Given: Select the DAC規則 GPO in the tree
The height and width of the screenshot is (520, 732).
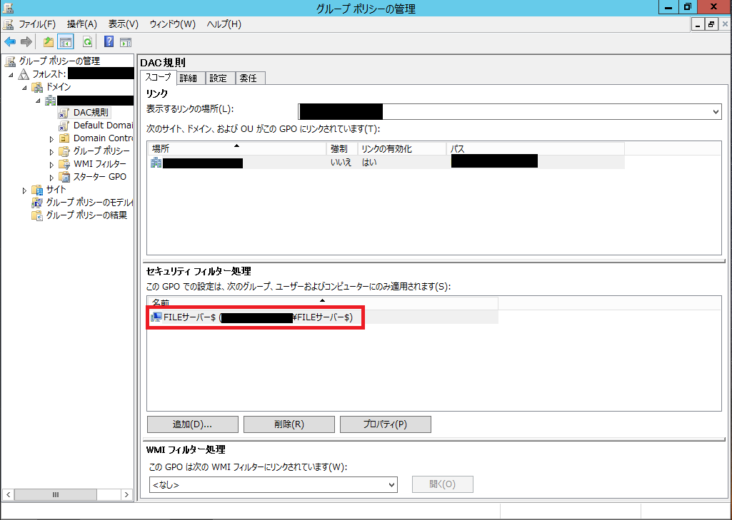Looking at the screenshot, I should point(91,113).
